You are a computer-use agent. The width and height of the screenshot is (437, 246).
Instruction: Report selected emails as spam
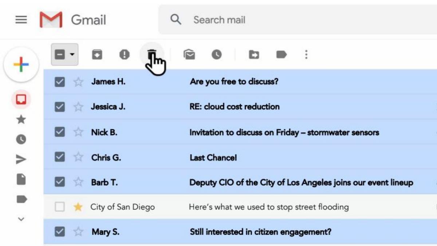tap(125, 55)
